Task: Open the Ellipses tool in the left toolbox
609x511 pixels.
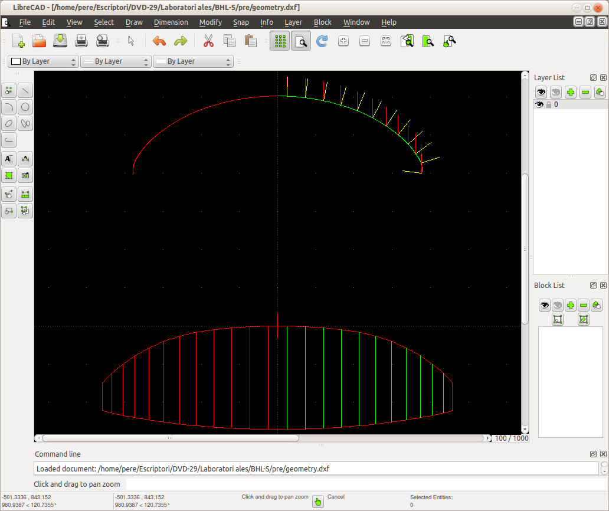Action: 9,123
